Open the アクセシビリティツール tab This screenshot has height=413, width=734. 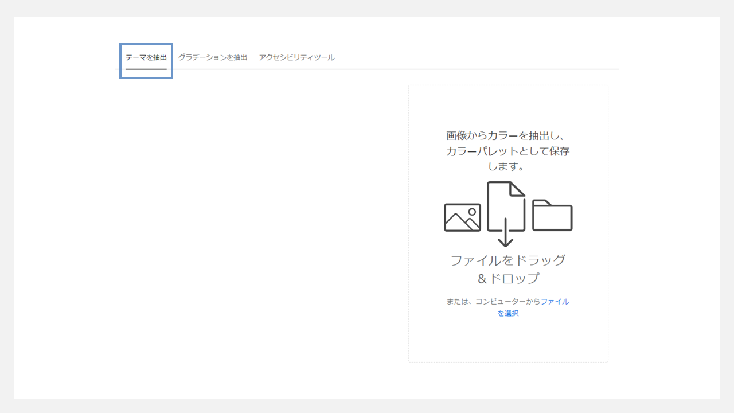[296, 58]
